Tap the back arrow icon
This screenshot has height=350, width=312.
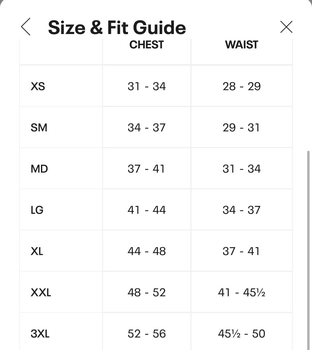26,27
